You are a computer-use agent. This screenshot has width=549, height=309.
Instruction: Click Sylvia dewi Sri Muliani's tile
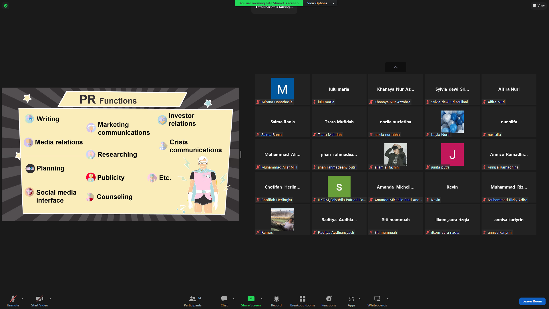[452, 89]
